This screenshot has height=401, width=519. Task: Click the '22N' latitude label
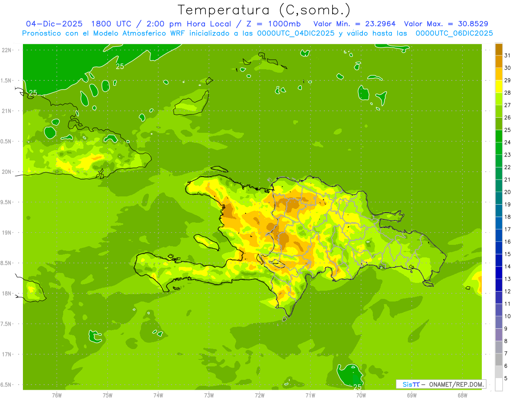pyautogui.click(x=6, y=50)
